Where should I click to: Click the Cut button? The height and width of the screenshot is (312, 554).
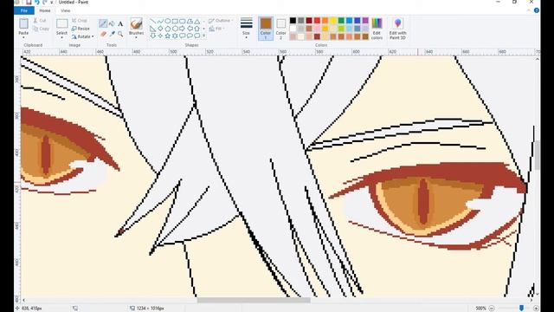pyautogui.click(x=40, y=21)
